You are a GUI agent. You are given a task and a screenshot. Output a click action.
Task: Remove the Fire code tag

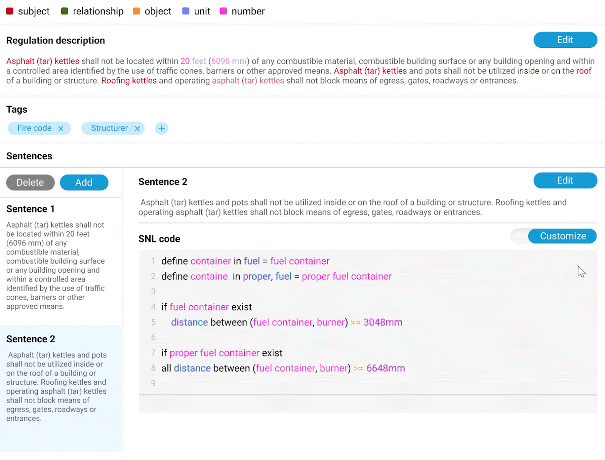pyautogui.click(x=61, y=128)
